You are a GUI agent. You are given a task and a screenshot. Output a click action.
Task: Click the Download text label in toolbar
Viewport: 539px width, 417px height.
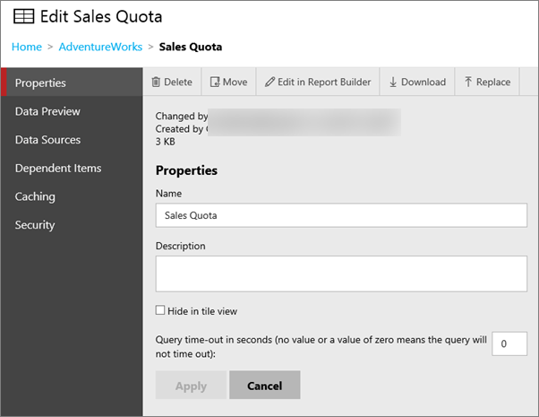[x=423, y=82]
